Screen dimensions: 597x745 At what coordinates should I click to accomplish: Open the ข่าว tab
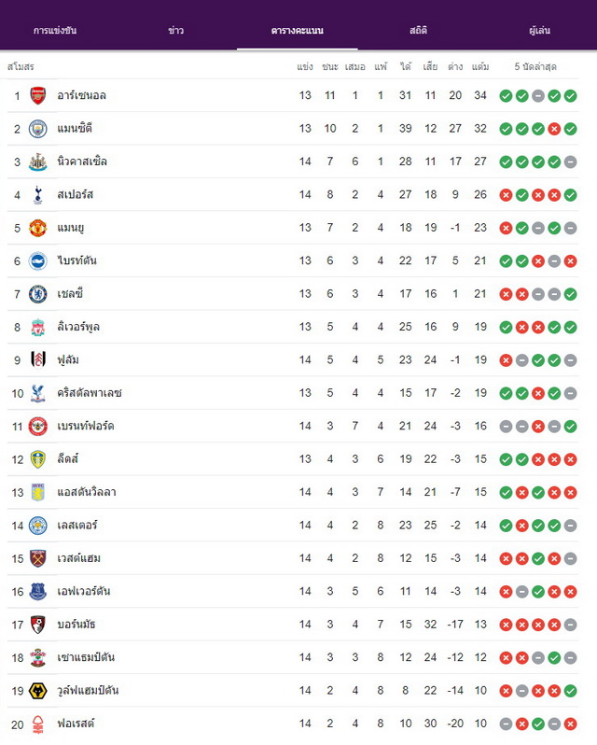coord(176,31)
